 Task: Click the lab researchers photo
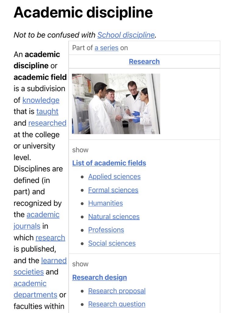click(x=116, y=104)
